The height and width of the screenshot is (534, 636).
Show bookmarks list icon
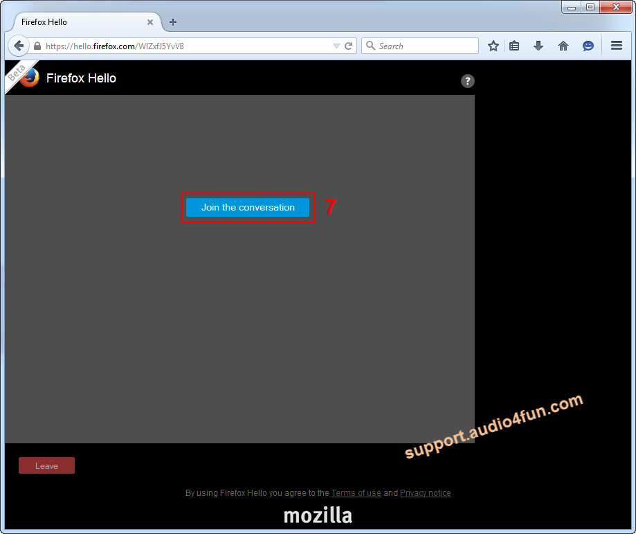pos(514,46)
